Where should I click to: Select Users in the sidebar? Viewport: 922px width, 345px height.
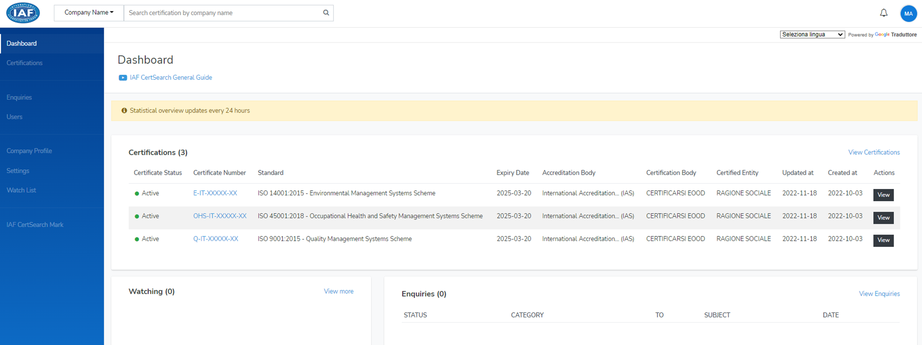(x=15, y=117)
